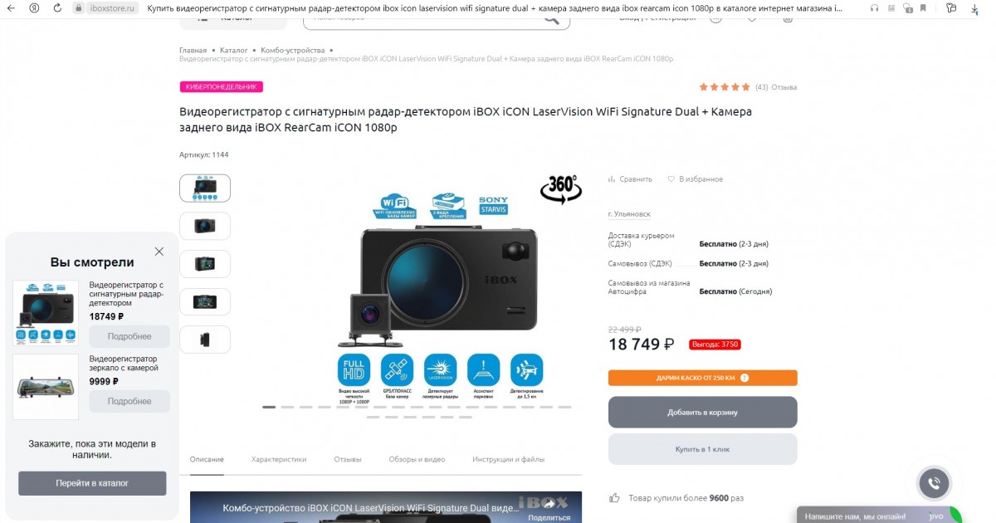Close the 'Вы смотрели' popup
Viewport: 996px width, 523px height.
[x=159, y=252]
